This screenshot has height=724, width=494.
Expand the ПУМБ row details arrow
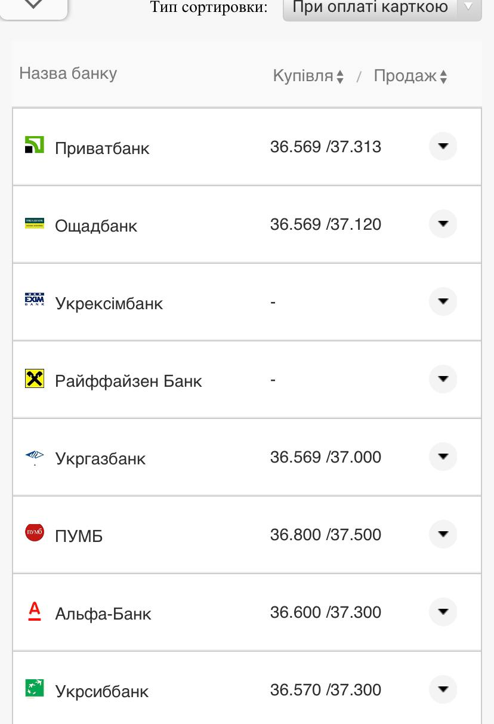pyautogui.click(x=443, y=534)
